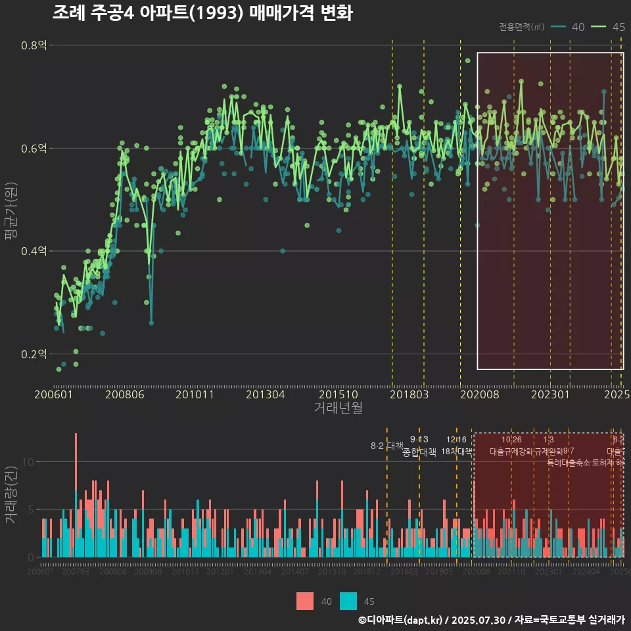
Task: Click the 0.4억 y-axis label
Action: click(34, 251)
